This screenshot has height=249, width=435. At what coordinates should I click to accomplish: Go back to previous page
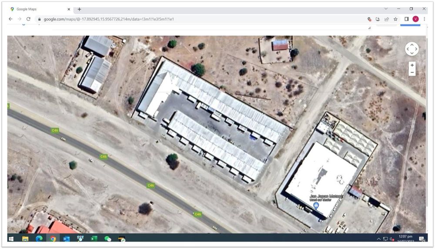(x=10, y=19)
